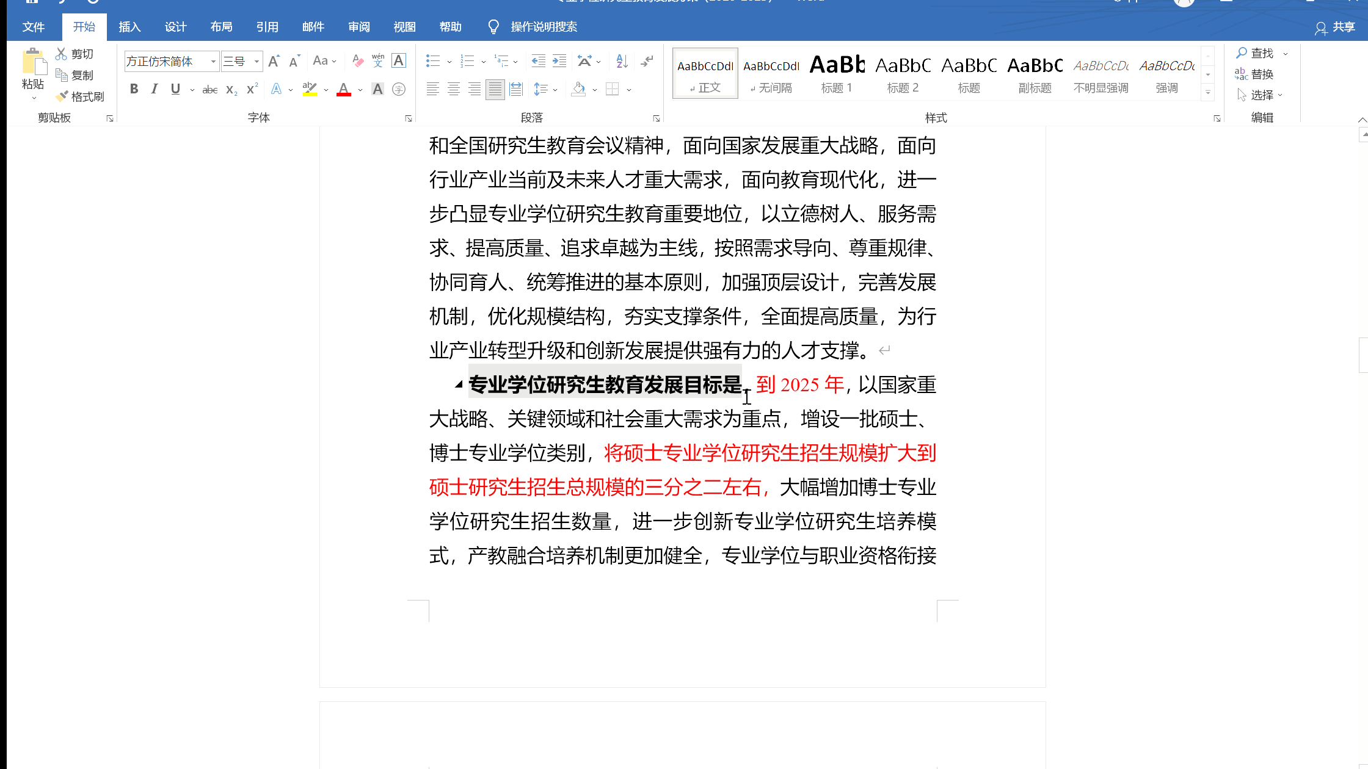Click the bullet list icon
The width and height of the screenshot is (1368, 769).
click(x=433, y=60)
